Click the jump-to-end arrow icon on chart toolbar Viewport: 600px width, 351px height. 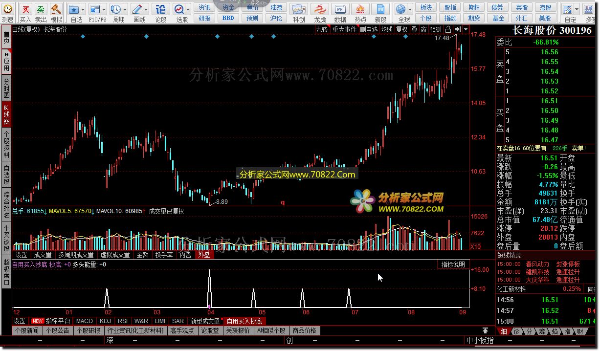click(x=457, y=29)
